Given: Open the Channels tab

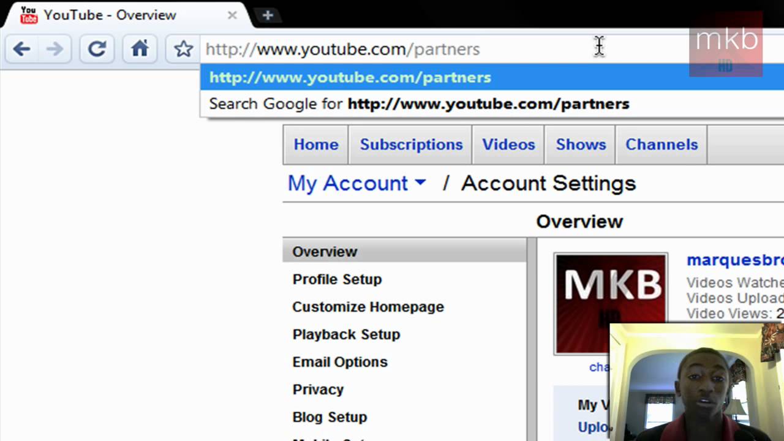Looking at the screenshot, I should [661, 145].
